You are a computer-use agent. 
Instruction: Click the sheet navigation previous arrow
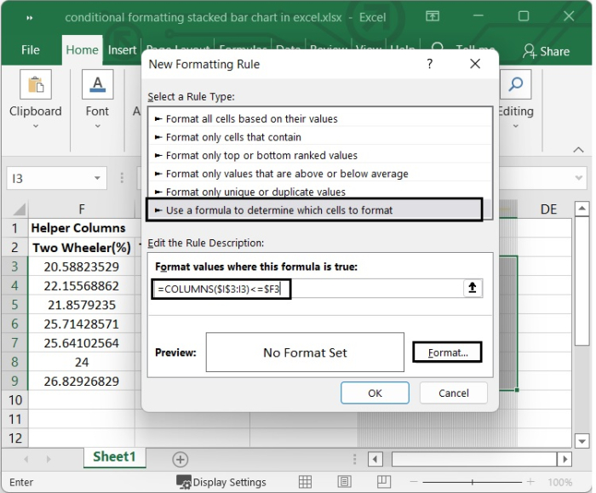point(26,459)
